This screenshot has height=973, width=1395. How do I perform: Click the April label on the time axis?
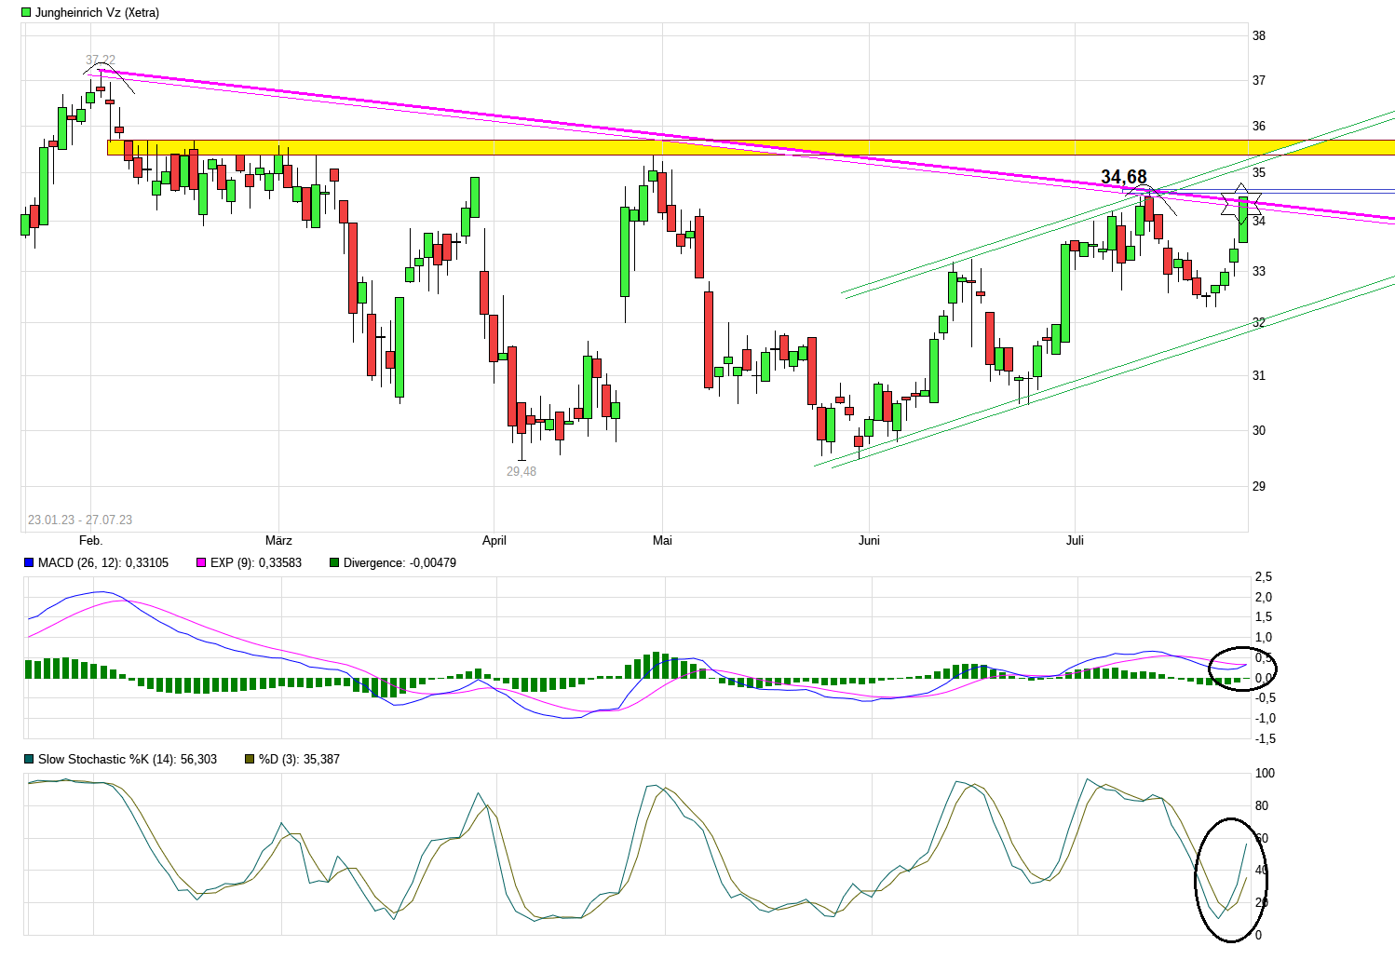click(x=494, y=541)
